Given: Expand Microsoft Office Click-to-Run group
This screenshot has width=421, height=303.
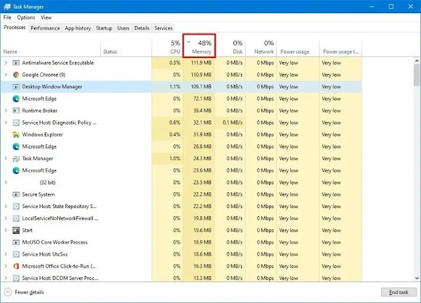Looking at the screenshot, I should (6, 266).
